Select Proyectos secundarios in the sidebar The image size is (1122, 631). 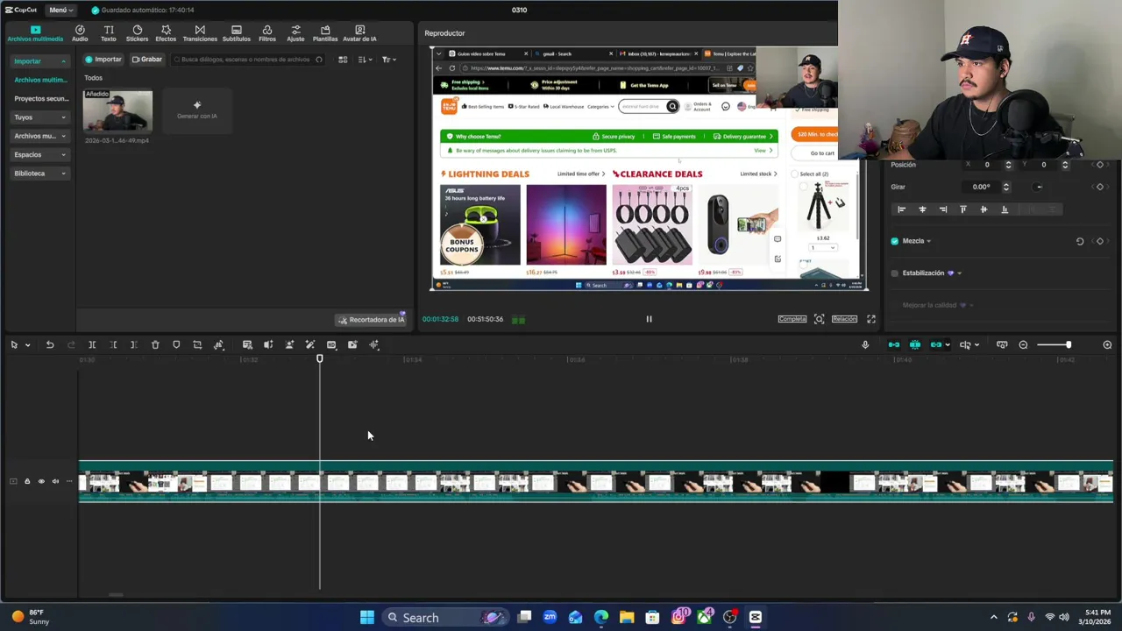40,98
